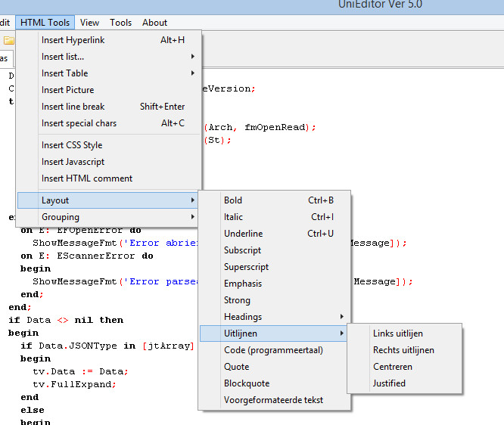Open the About menu
504x425 pixels.
(155, 23)
